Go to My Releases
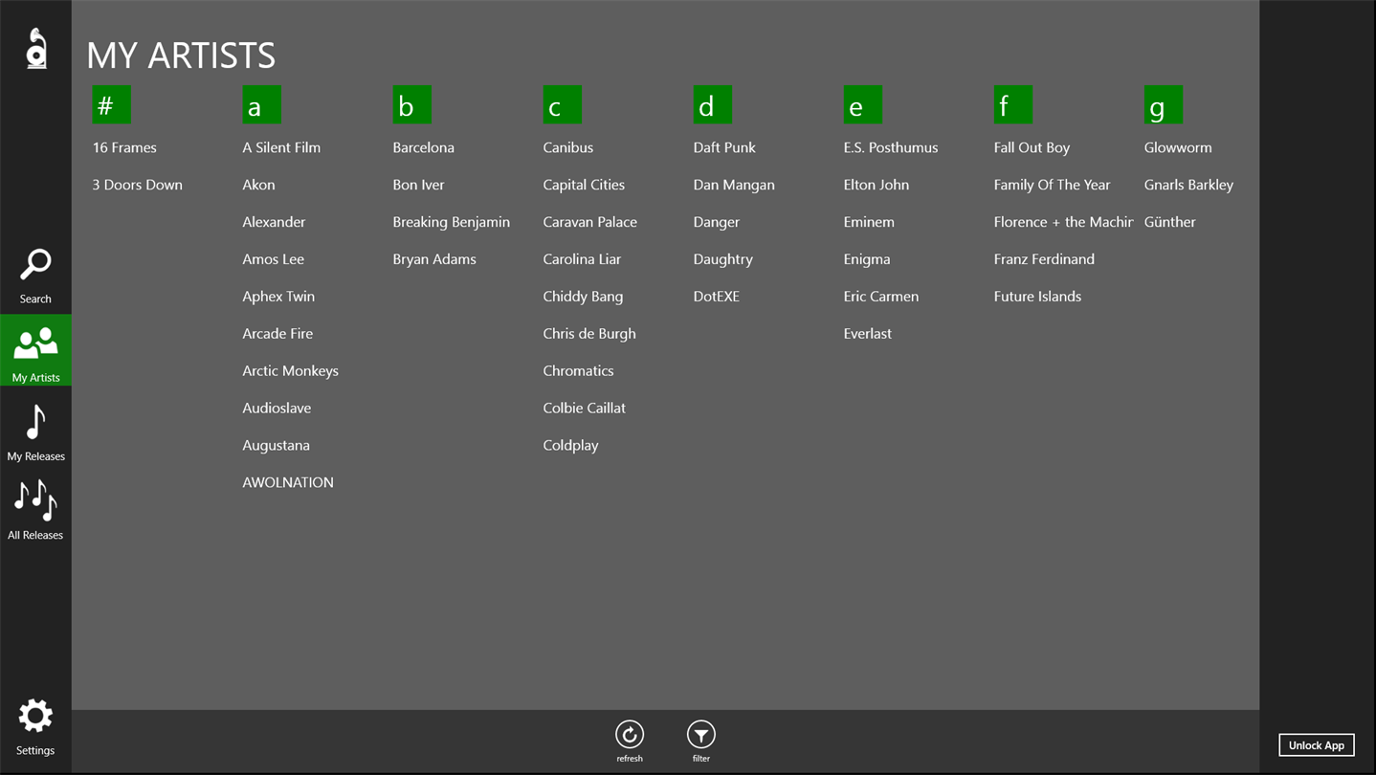Image resolution: width=1376 pixels, height=775 pixels. [x=35, y=432]
